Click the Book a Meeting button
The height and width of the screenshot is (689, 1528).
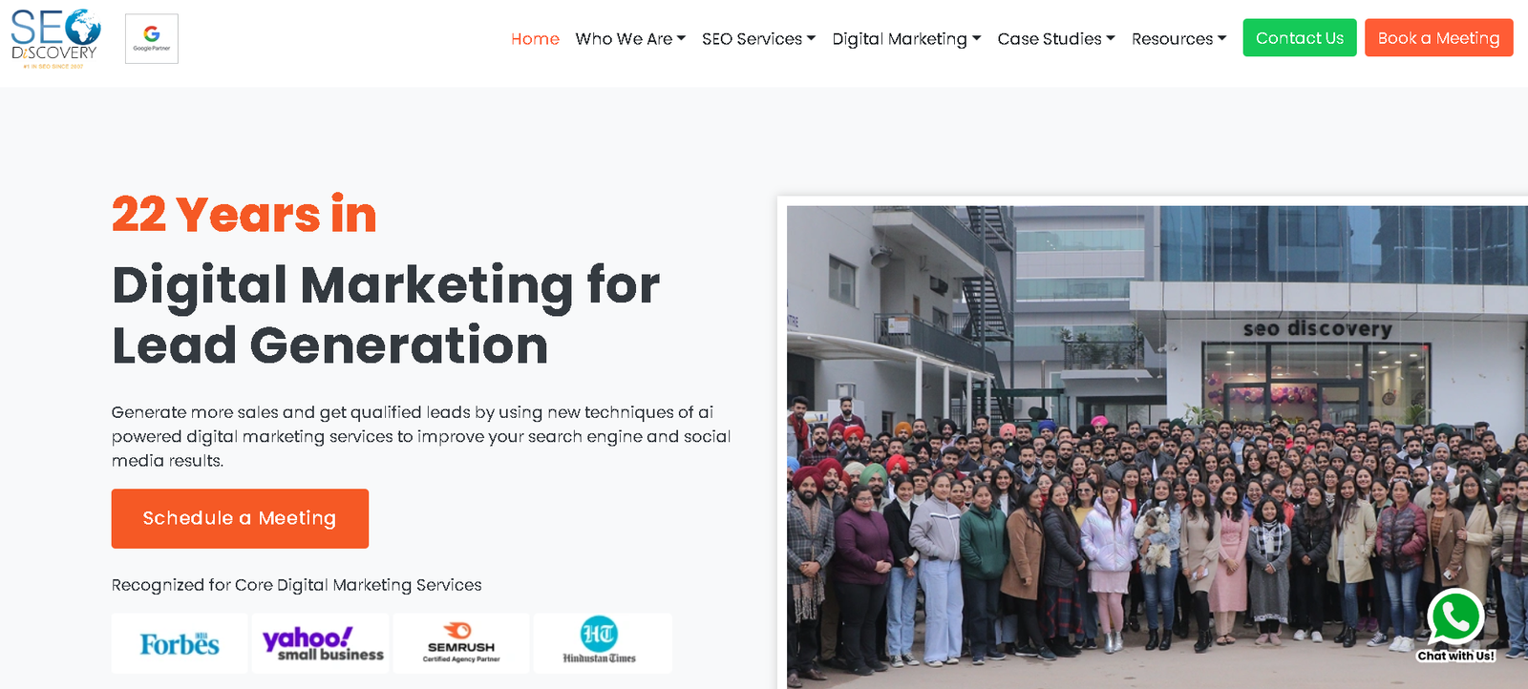pyautogui.click(x=1438, y=38)
